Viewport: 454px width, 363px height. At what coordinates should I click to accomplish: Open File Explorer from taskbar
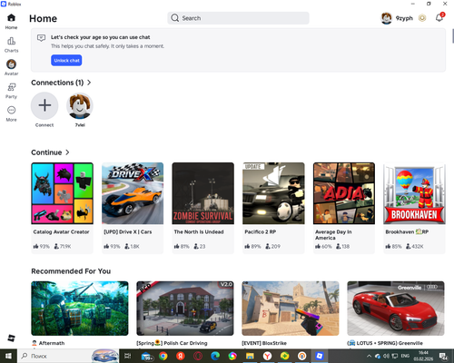[x=250, y=356]
